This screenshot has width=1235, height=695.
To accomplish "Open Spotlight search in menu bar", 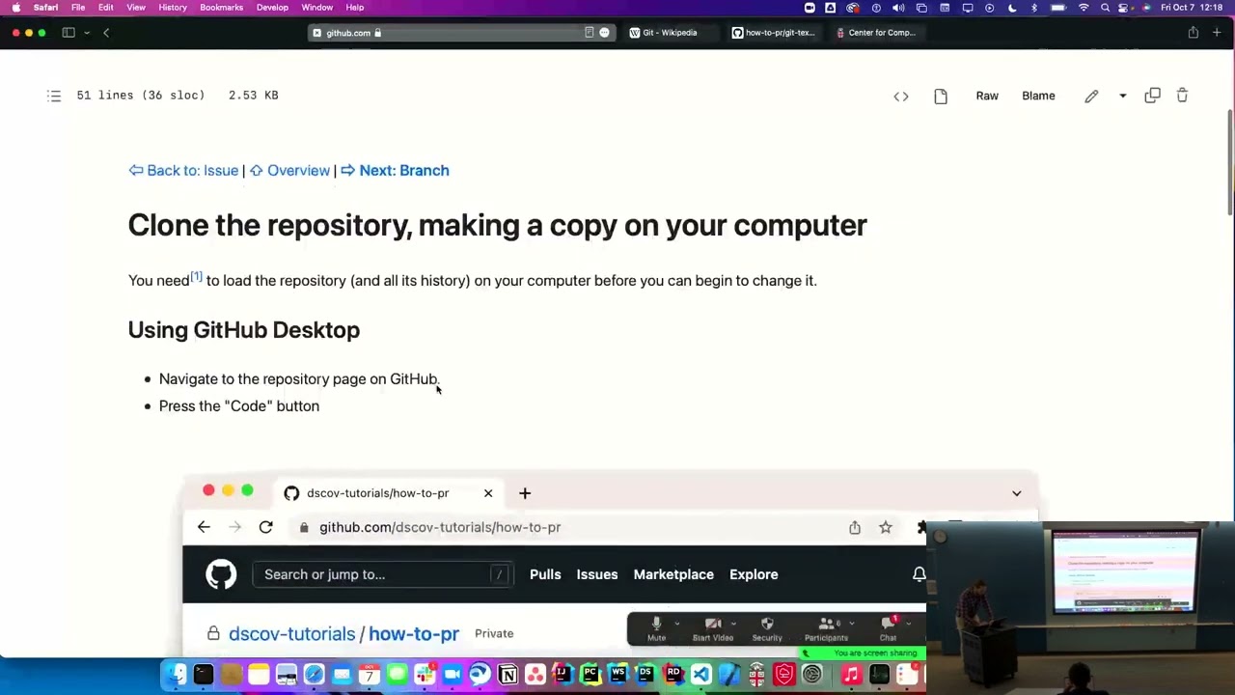I will (1106, 8).
